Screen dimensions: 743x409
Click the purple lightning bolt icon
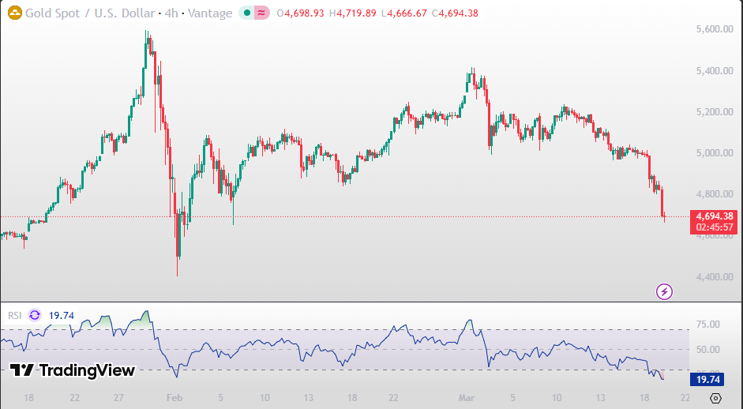tap(665, 292)
